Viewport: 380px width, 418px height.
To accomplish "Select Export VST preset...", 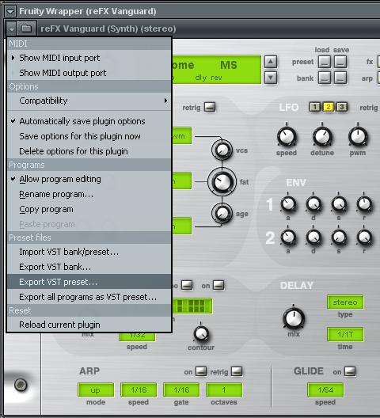I will coord(89,282).
